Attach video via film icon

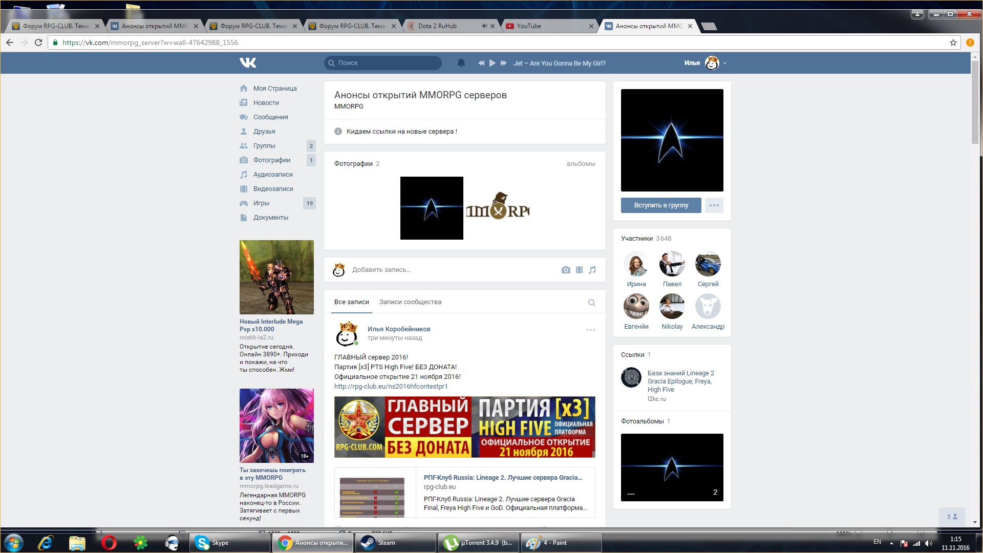pyautogui.click(x=579, y=270)
